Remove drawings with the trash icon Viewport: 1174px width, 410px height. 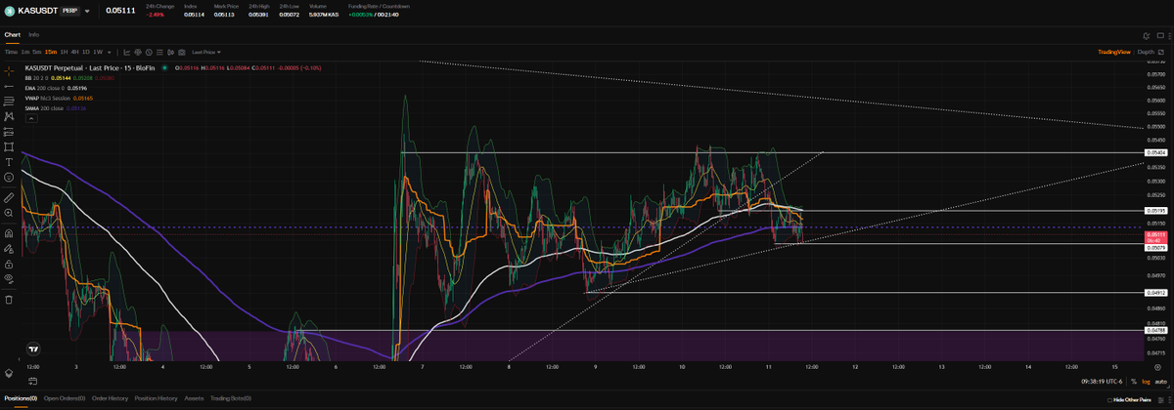(9, 301)
